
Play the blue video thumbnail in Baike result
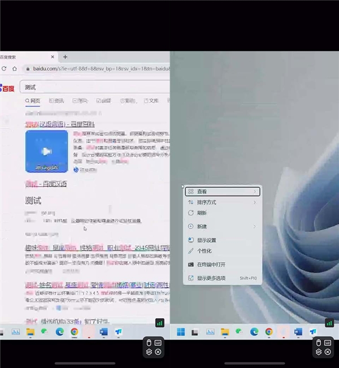(x=47, y=151)
